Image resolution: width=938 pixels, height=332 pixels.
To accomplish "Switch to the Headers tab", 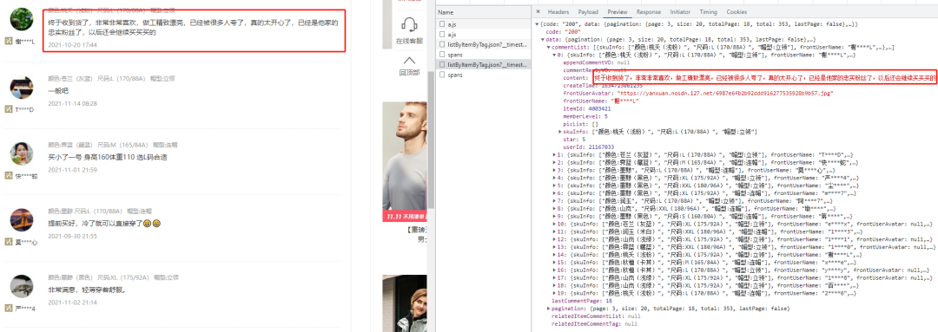I will click(x=558, y=12).
